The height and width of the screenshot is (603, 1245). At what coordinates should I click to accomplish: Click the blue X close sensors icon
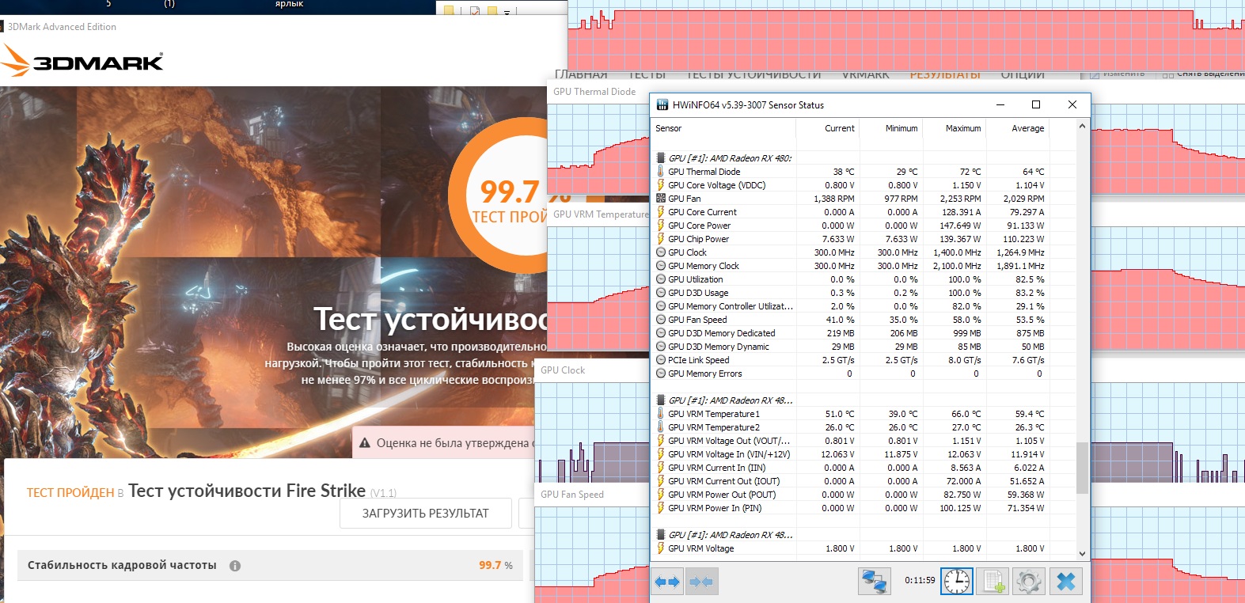point(1066,582)
